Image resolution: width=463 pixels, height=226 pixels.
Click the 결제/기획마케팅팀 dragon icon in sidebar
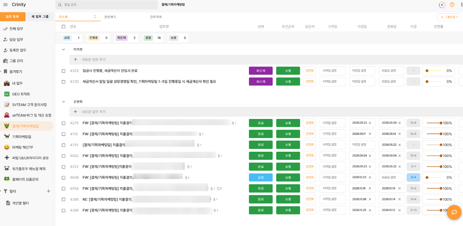pos(7,126)
